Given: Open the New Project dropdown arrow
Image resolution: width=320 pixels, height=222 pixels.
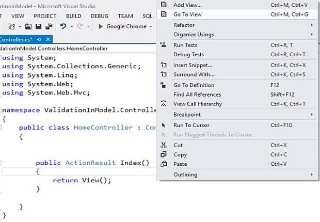Looking at the screenshot, I should coord(20,26).
